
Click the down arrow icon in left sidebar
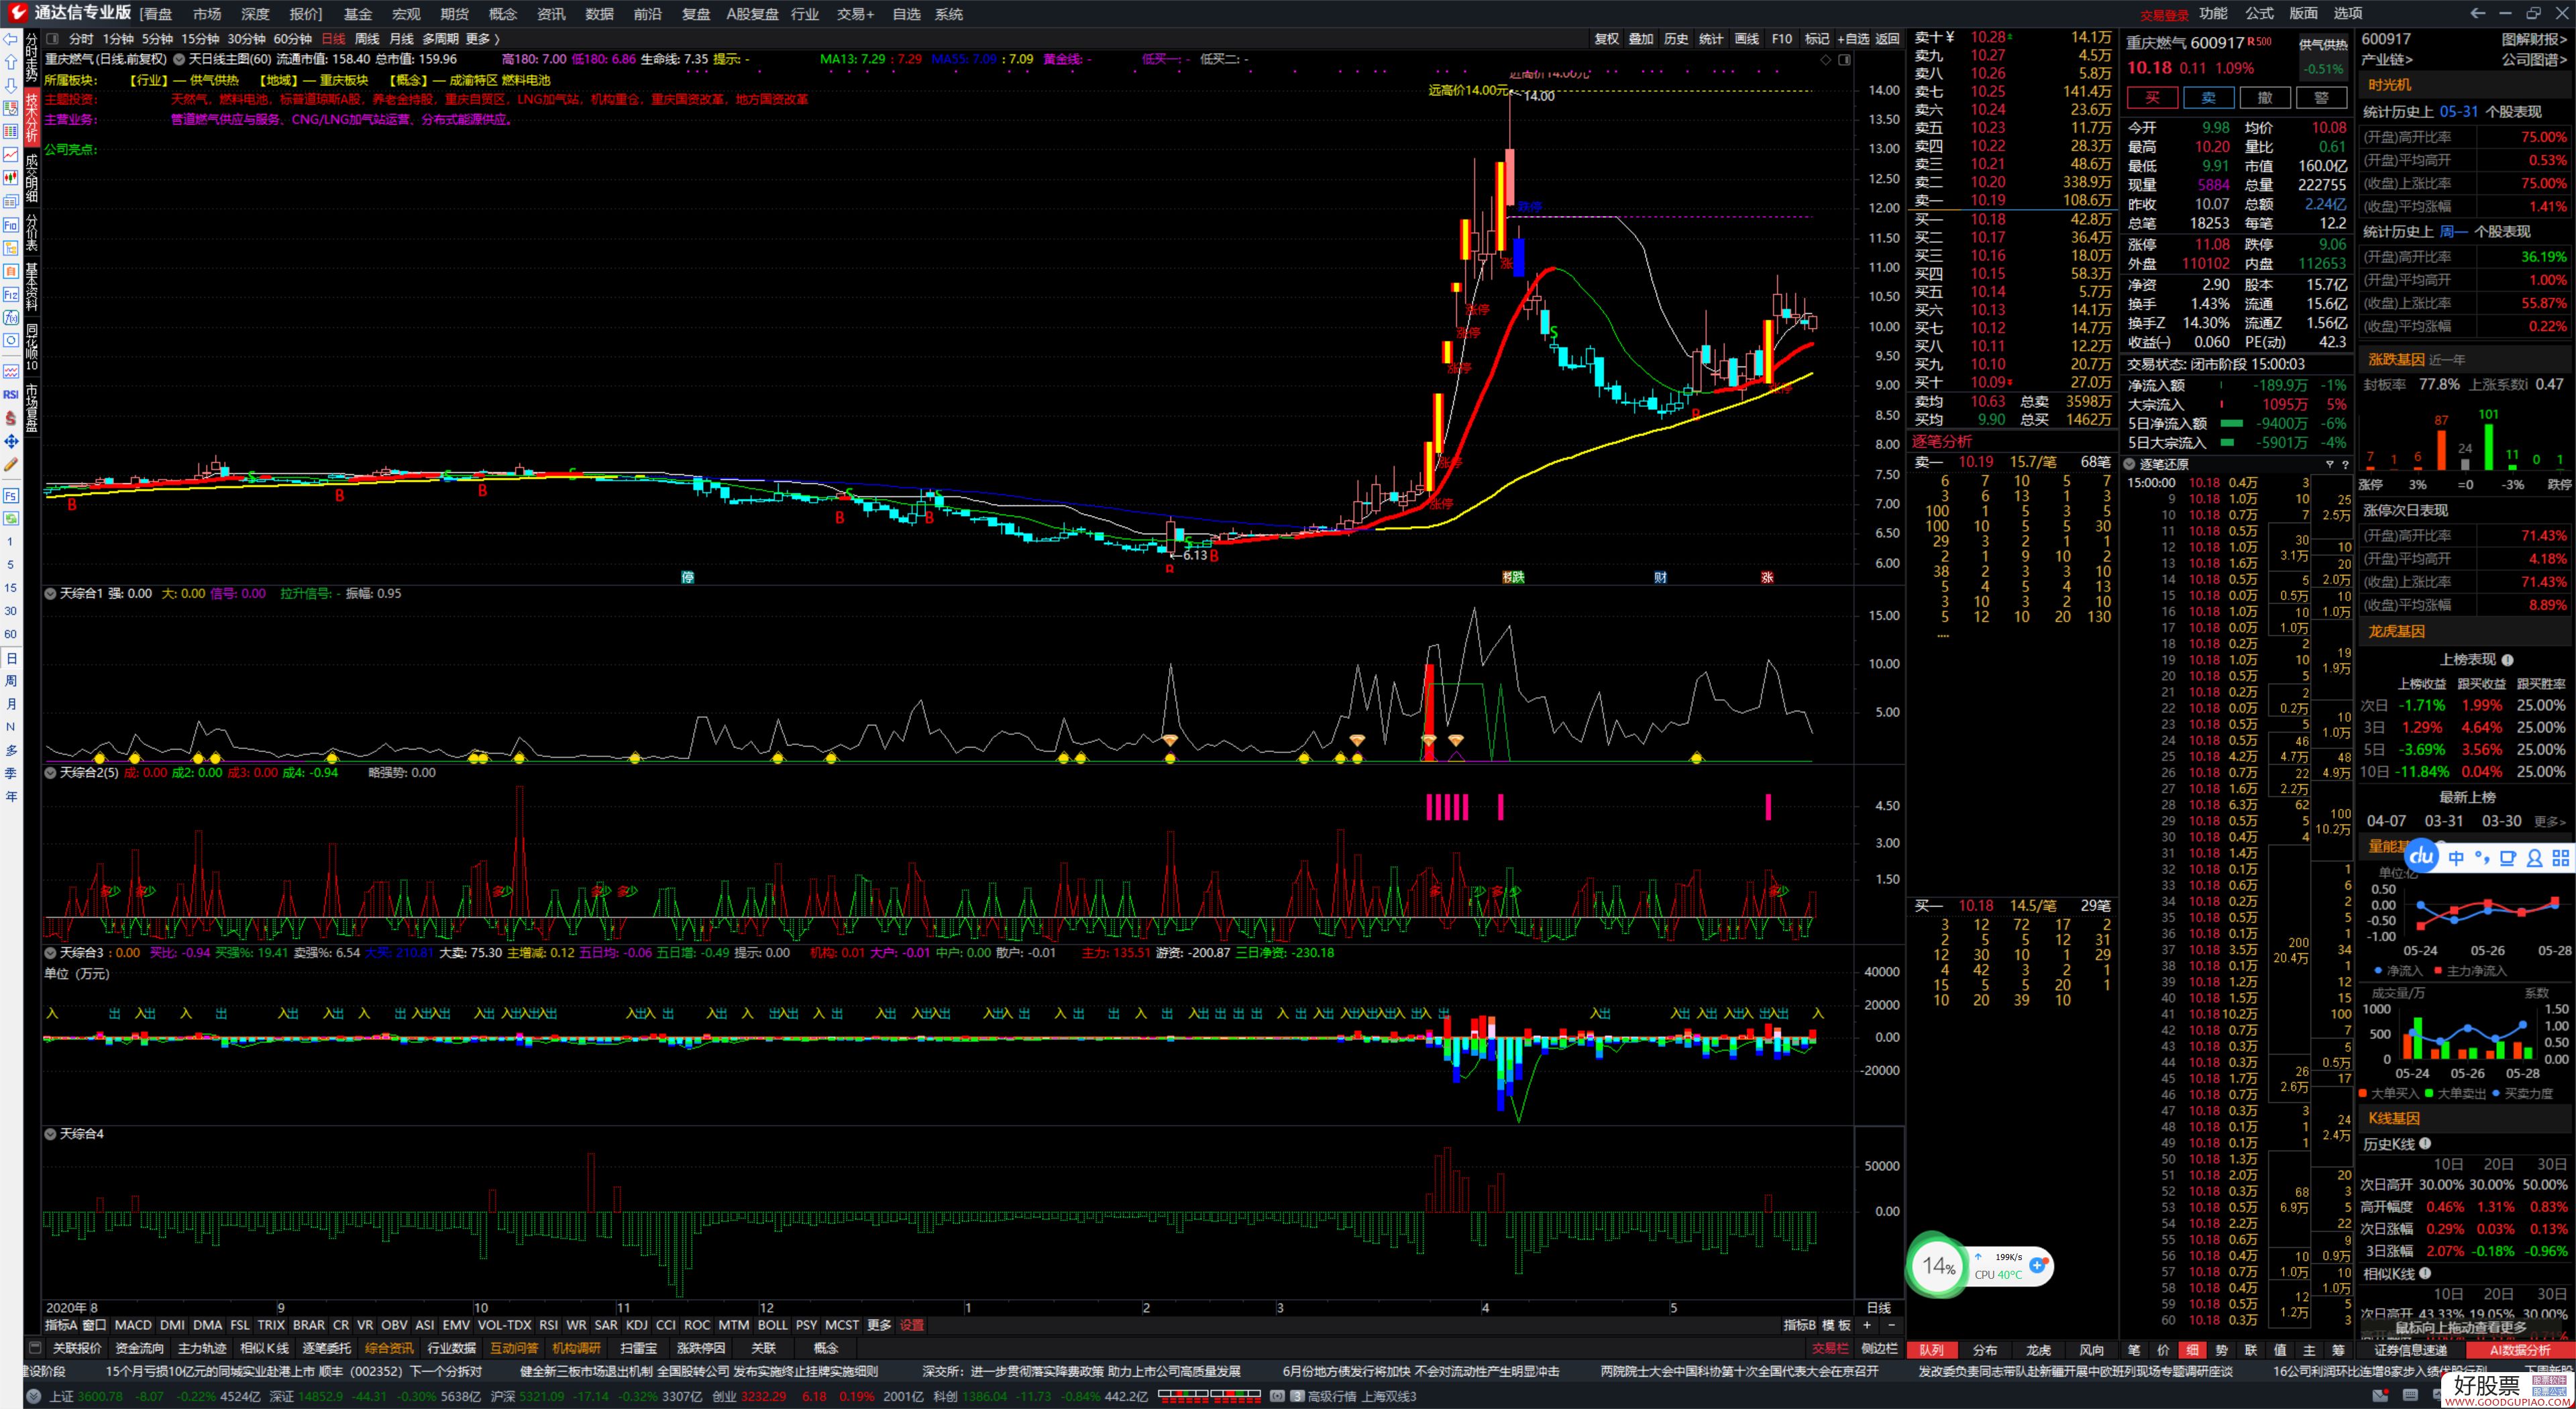click(11, 85)
